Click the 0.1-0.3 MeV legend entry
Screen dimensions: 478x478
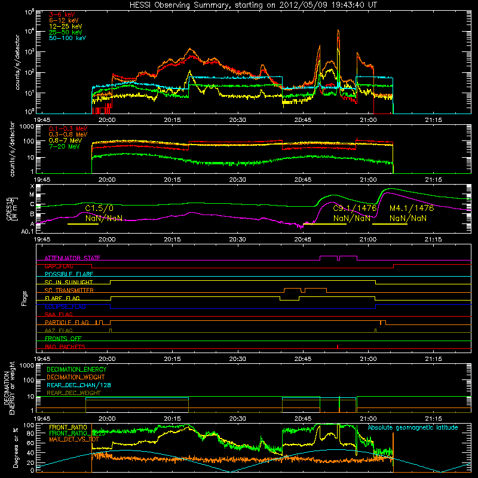[68, 128]
